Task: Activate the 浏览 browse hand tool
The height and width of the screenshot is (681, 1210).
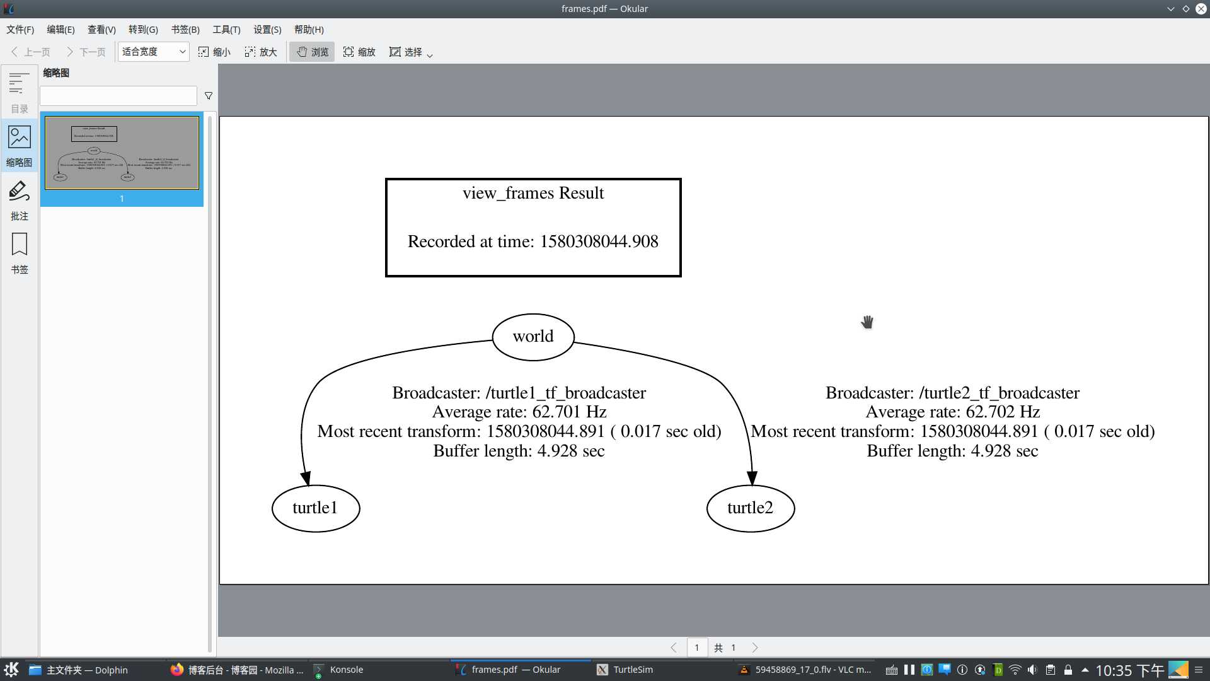Action: tap(313, 52)
